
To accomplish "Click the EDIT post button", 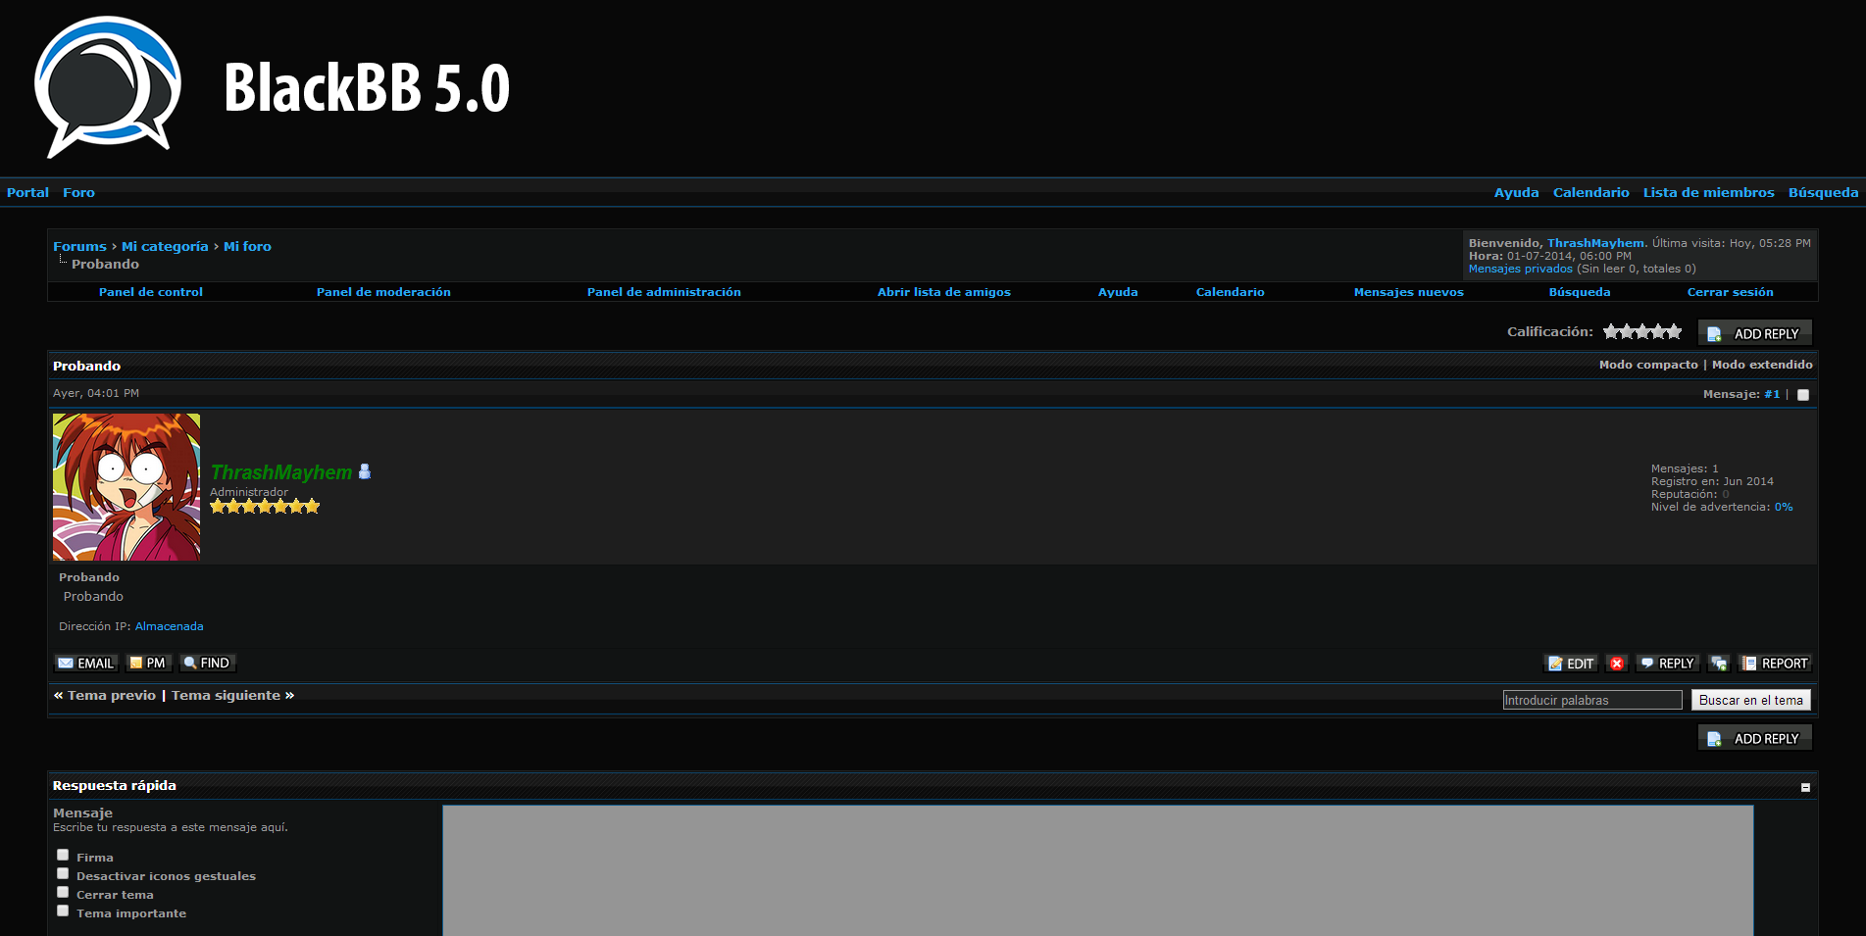I will [x=1571, y=664].
